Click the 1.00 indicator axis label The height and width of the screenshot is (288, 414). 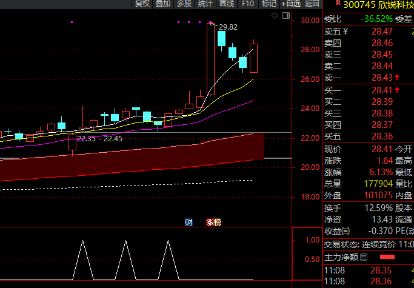click(x=312, y=240)
